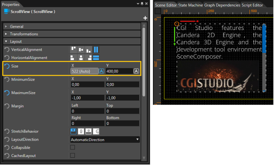Select first StretchBehavior option (highlighted blue)
The image size is (274, 165).
pyautogui.click(x=73, y=131)
